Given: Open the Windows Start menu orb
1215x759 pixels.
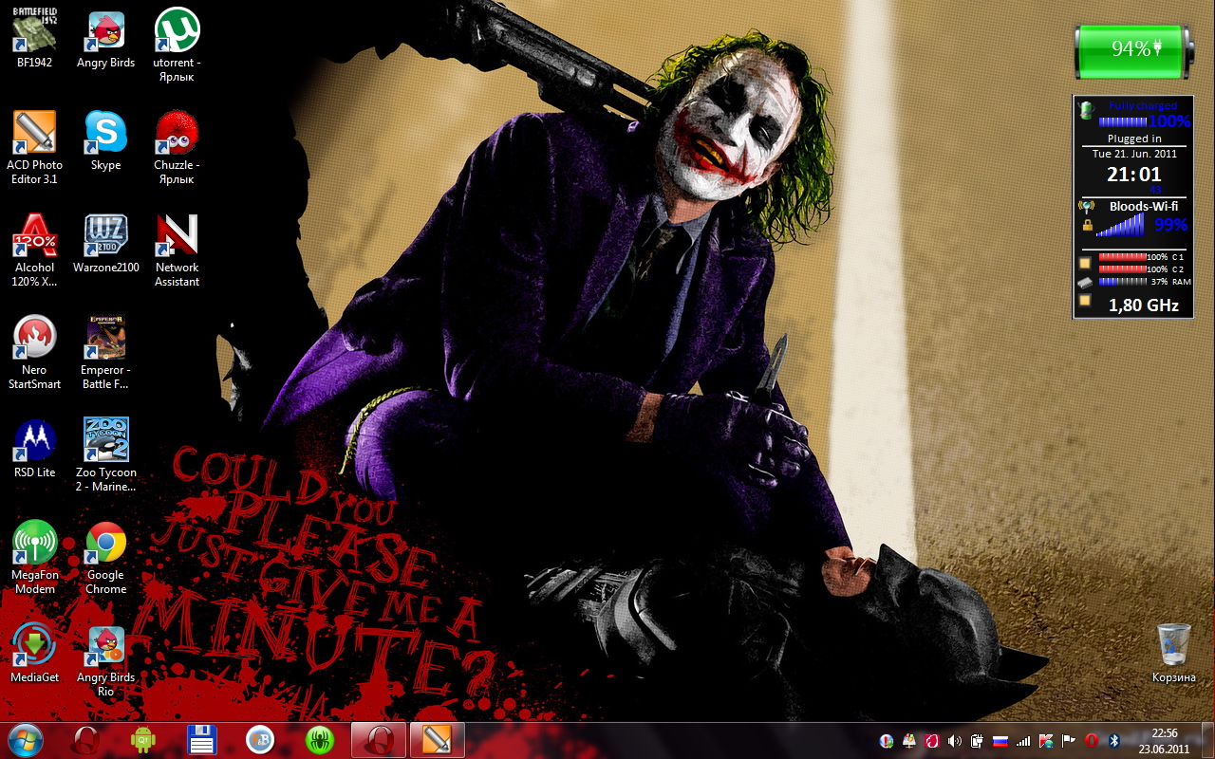Looking at the screenshot, I should (x=26, y=739).
